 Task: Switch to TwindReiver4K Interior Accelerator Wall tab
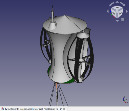coord(33,109)
